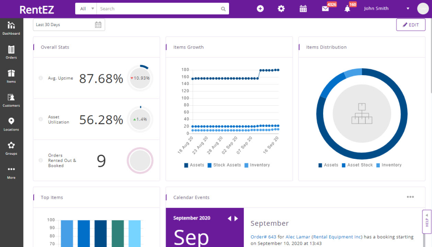Open the Last 30 Days date range picker
432x247 pixels.
coord(69,25)
